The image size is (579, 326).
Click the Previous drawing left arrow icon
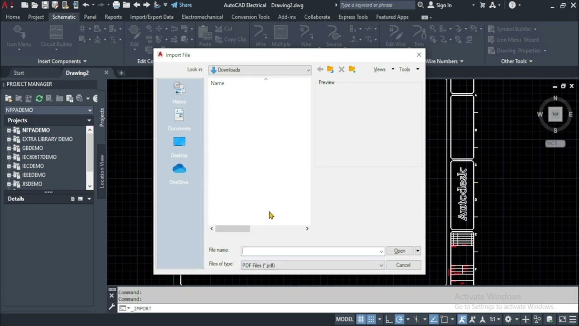[x=137, y=5]
